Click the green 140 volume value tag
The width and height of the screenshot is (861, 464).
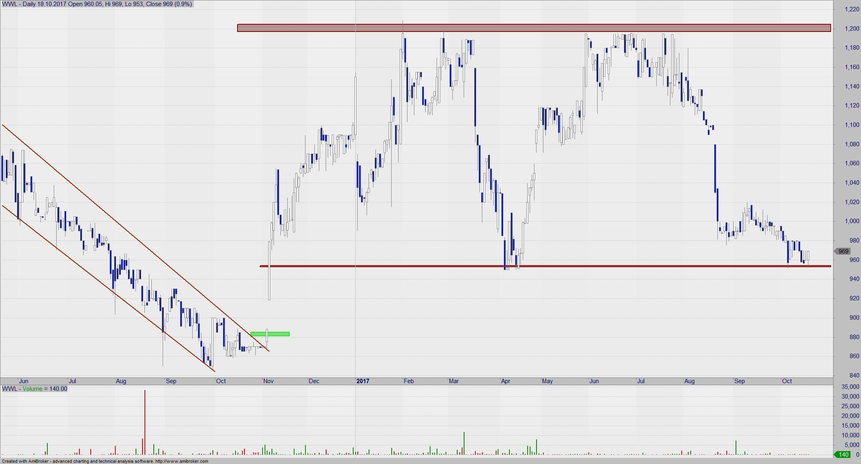point(843,455)
